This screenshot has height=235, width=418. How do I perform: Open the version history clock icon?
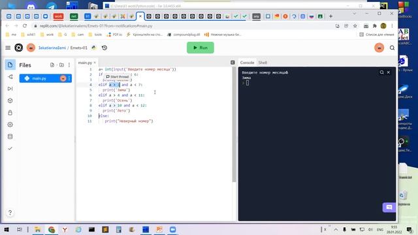click(104, 48)
